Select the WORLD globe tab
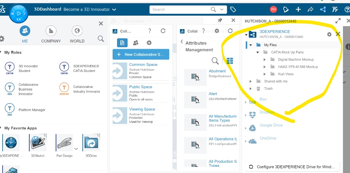The height and width of the screenshot is (173, 350). (x=77, y=31)
